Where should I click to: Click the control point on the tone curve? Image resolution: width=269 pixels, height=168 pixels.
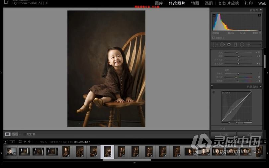coord(230,113)
